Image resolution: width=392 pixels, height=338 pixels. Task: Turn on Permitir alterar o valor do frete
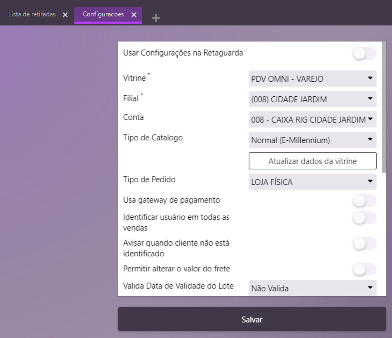[364, 269]
